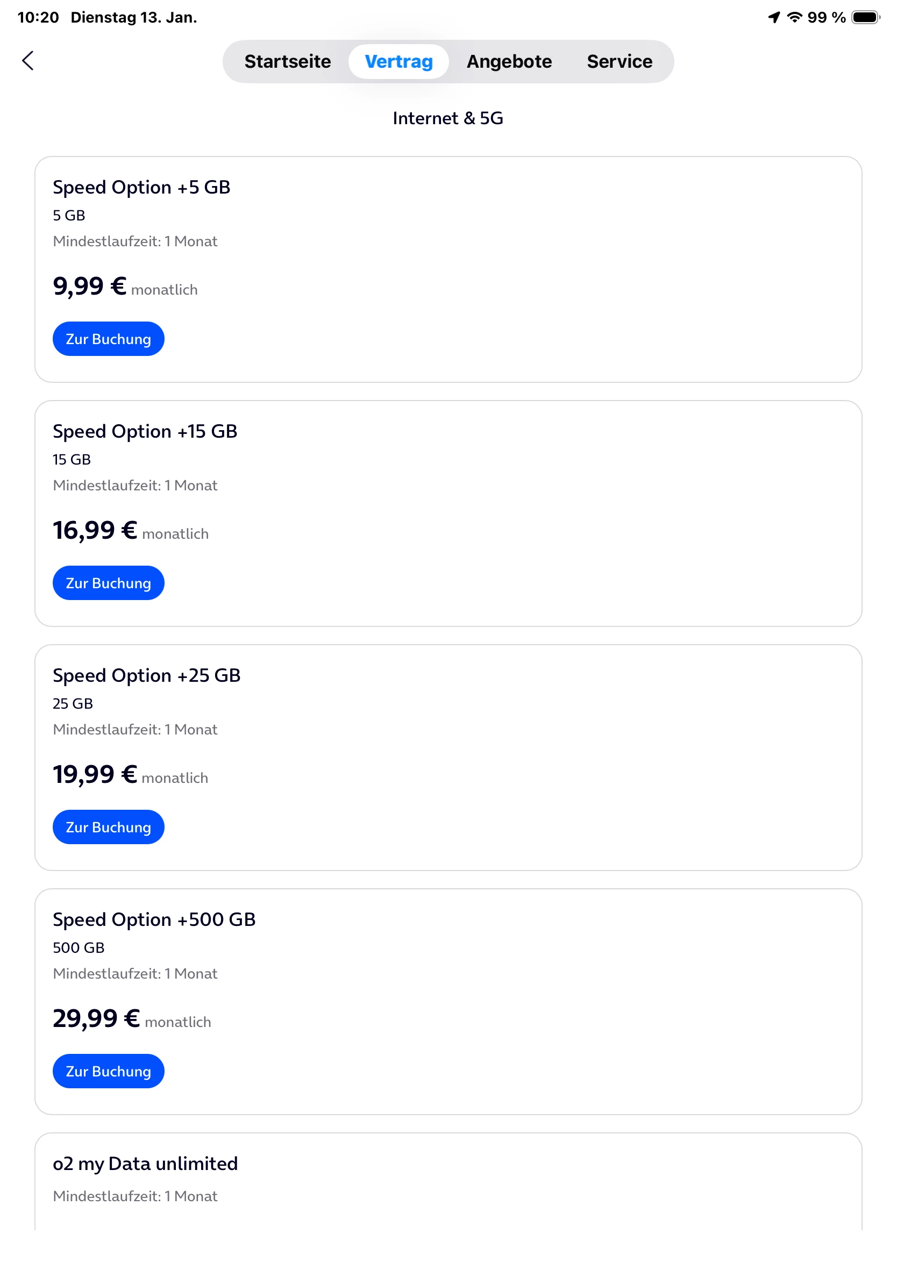Screen dimensions: 897x1284
Task: Tap the clock in the status bar
Action: click(x=38, y=17)
